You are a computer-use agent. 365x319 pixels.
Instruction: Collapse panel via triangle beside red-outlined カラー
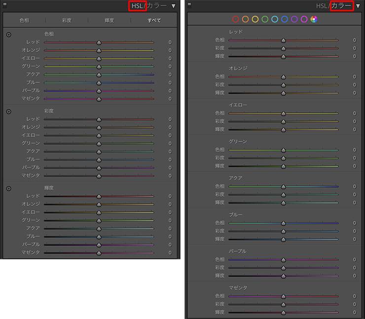point(358,6)
